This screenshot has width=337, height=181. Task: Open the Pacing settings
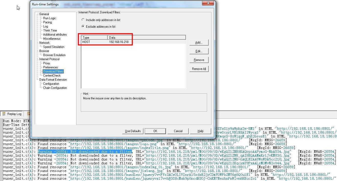click(47, 22)
